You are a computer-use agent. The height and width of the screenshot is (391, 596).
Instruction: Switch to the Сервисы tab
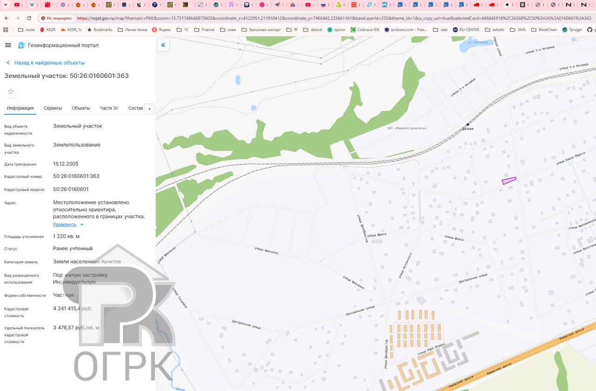pyautogui.click(x=53, y=108)
